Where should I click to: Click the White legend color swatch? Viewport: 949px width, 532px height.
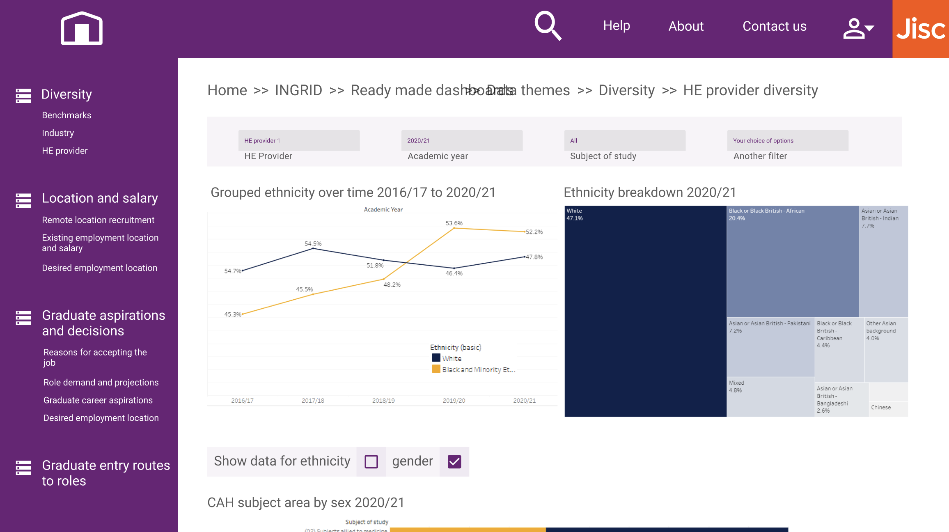[436, 358]
